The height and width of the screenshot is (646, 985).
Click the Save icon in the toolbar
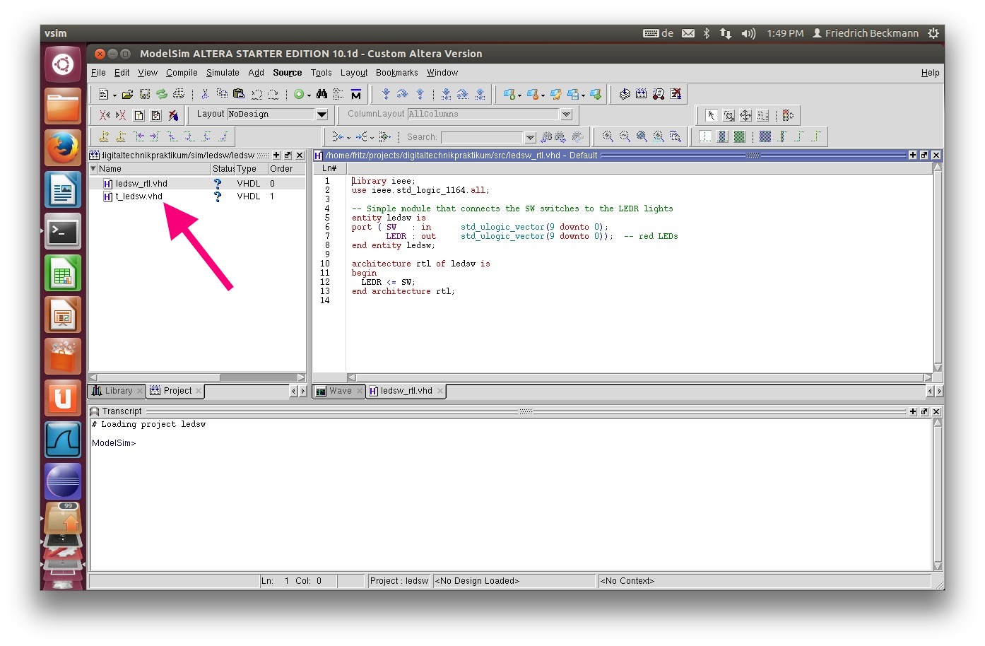click(x=145, y=94)
